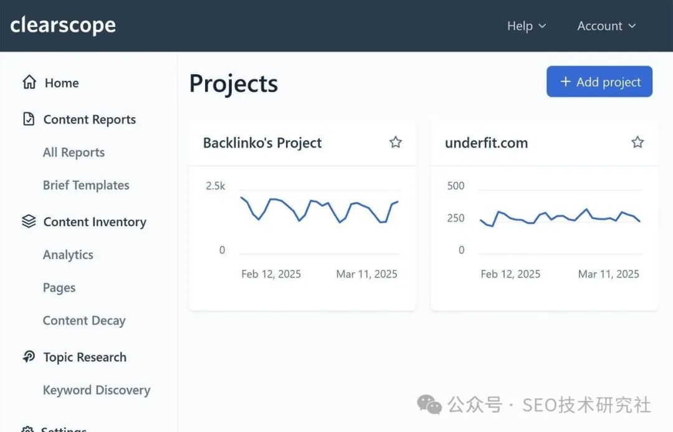673x432 pixels.
Task: Click "Mar 11, 2025" under underfit.com chart
Action: 609,274
